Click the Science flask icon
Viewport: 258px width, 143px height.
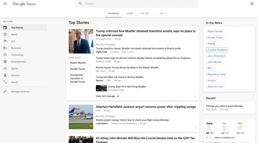5,76
